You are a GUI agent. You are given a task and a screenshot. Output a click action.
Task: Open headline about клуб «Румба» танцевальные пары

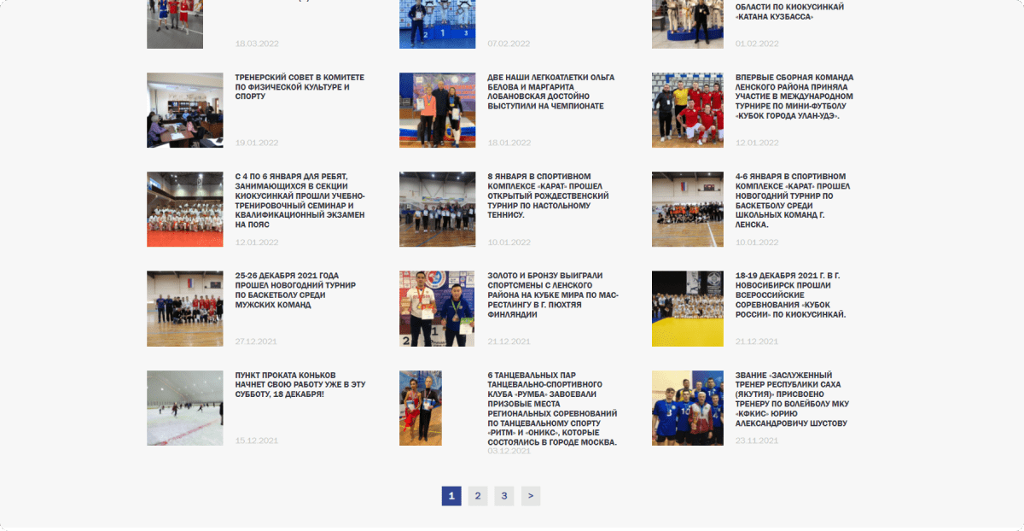[552, 408]
